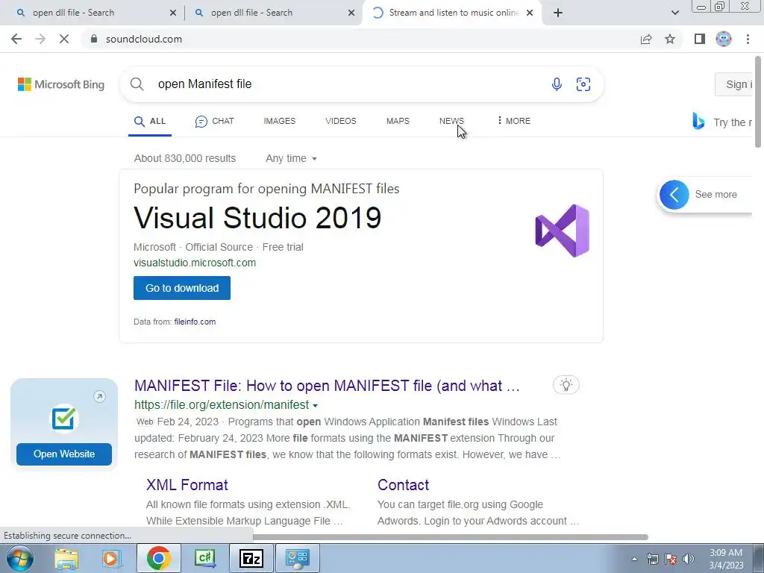Open the Any time filter dropdown
The image size is (764, 573).
tap(292, 158)
